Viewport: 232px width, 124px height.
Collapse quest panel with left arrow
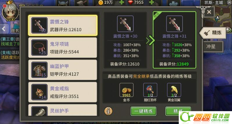(4, 29)
